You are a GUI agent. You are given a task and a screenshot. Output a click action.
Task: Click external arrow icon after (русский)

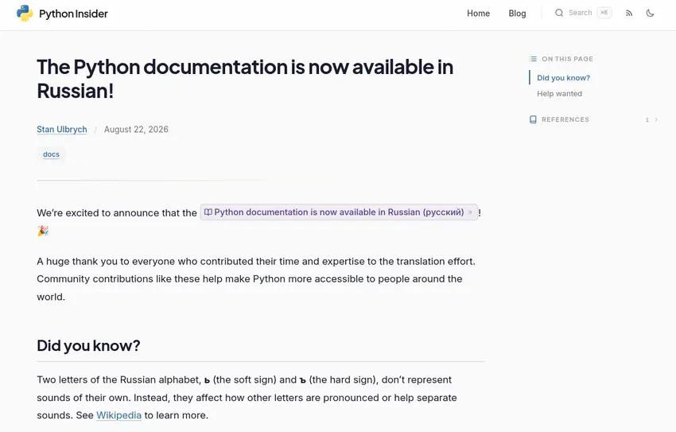click(470, 212)
